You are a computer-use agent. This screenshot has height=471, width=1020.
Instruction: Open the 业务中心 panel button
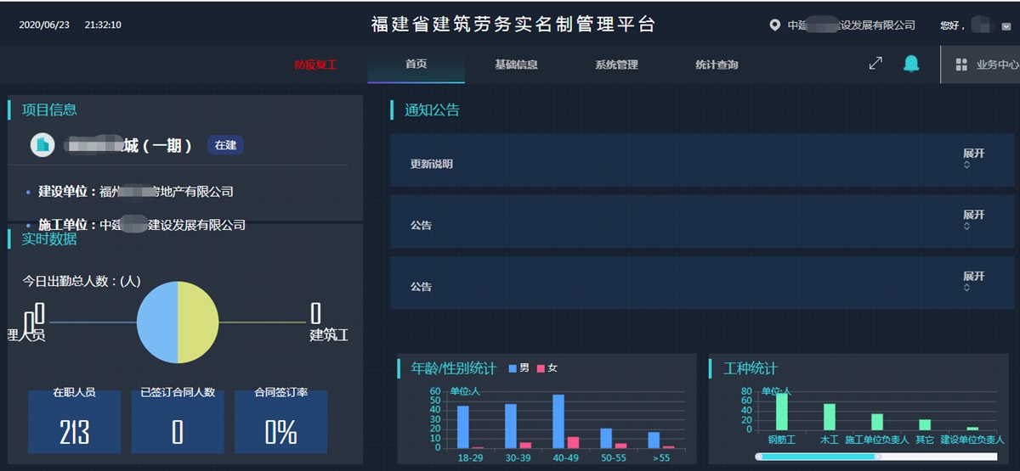click(x=980, y=64)
